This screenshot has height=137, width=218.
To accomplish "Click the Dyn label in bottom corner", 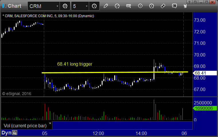I will pos(6,133).
